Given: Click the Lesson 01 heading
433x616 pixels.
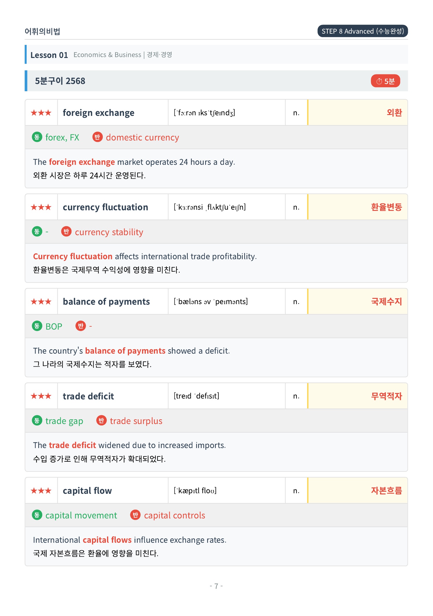Looking at the screenshot, I should 49,55.
